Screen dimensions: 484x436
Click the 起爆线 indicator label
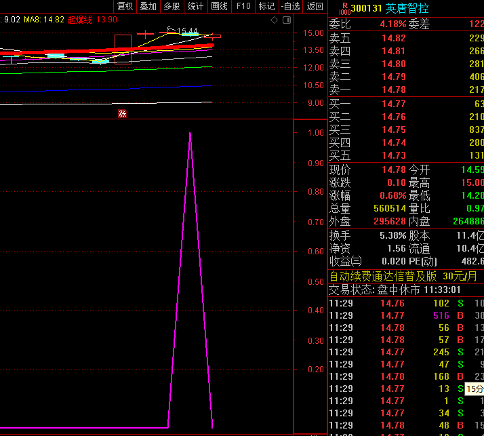[80, 20]
